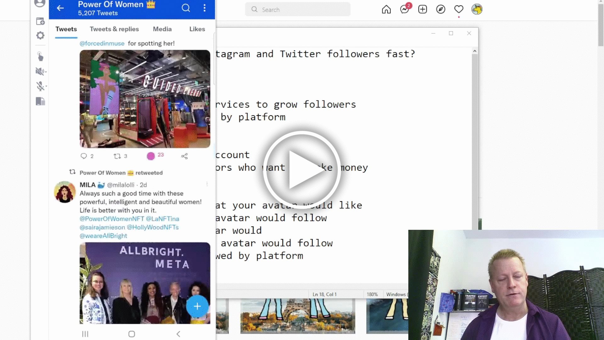Image resolution: width=604 pixels, height=340 pixels.
Task: Open the Likes tab
Action: pyautogui.click(x=197, y=29)
